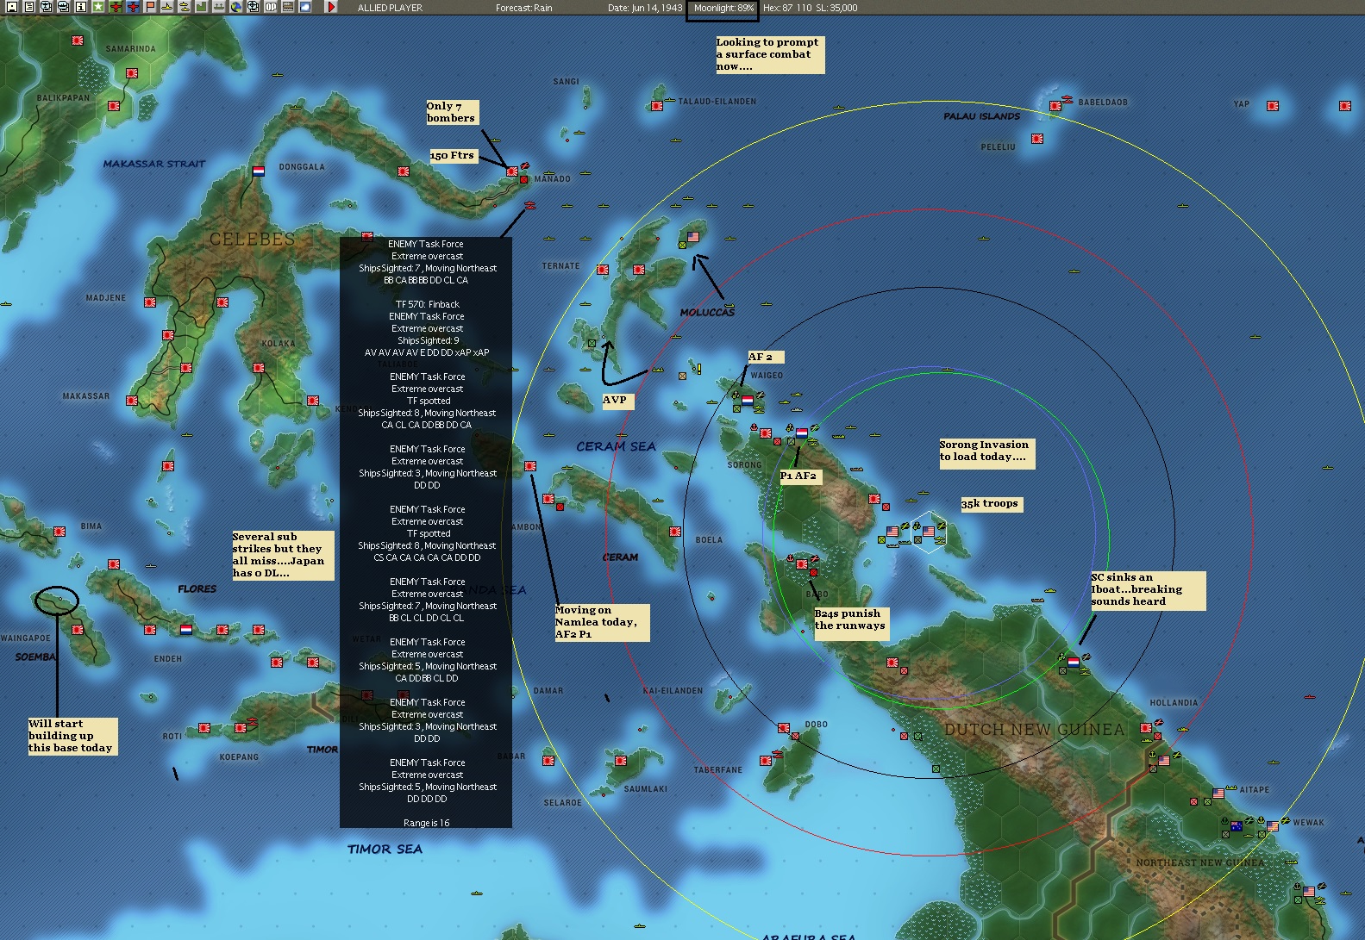Click the 'Only 7 bombers' note
This screenshot has height=940, width=1365.
451,112
